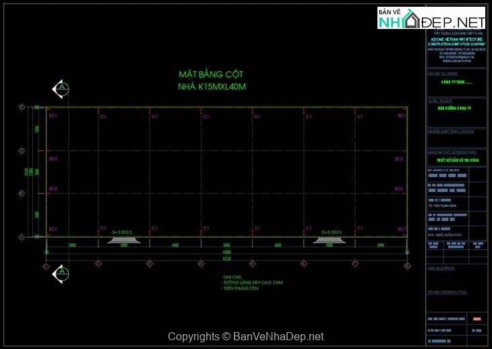Click the Copyrights BanVeNhaDep.net watermark
This screenshot has height=349, width=492.
(245, 336)
